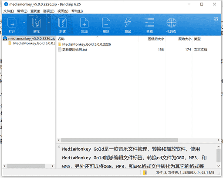The width and height of the screenshot is (223, 178).
Task: Select MediaMonkey.Gold folder in tree panel
Action: click(x=32, y=43)
